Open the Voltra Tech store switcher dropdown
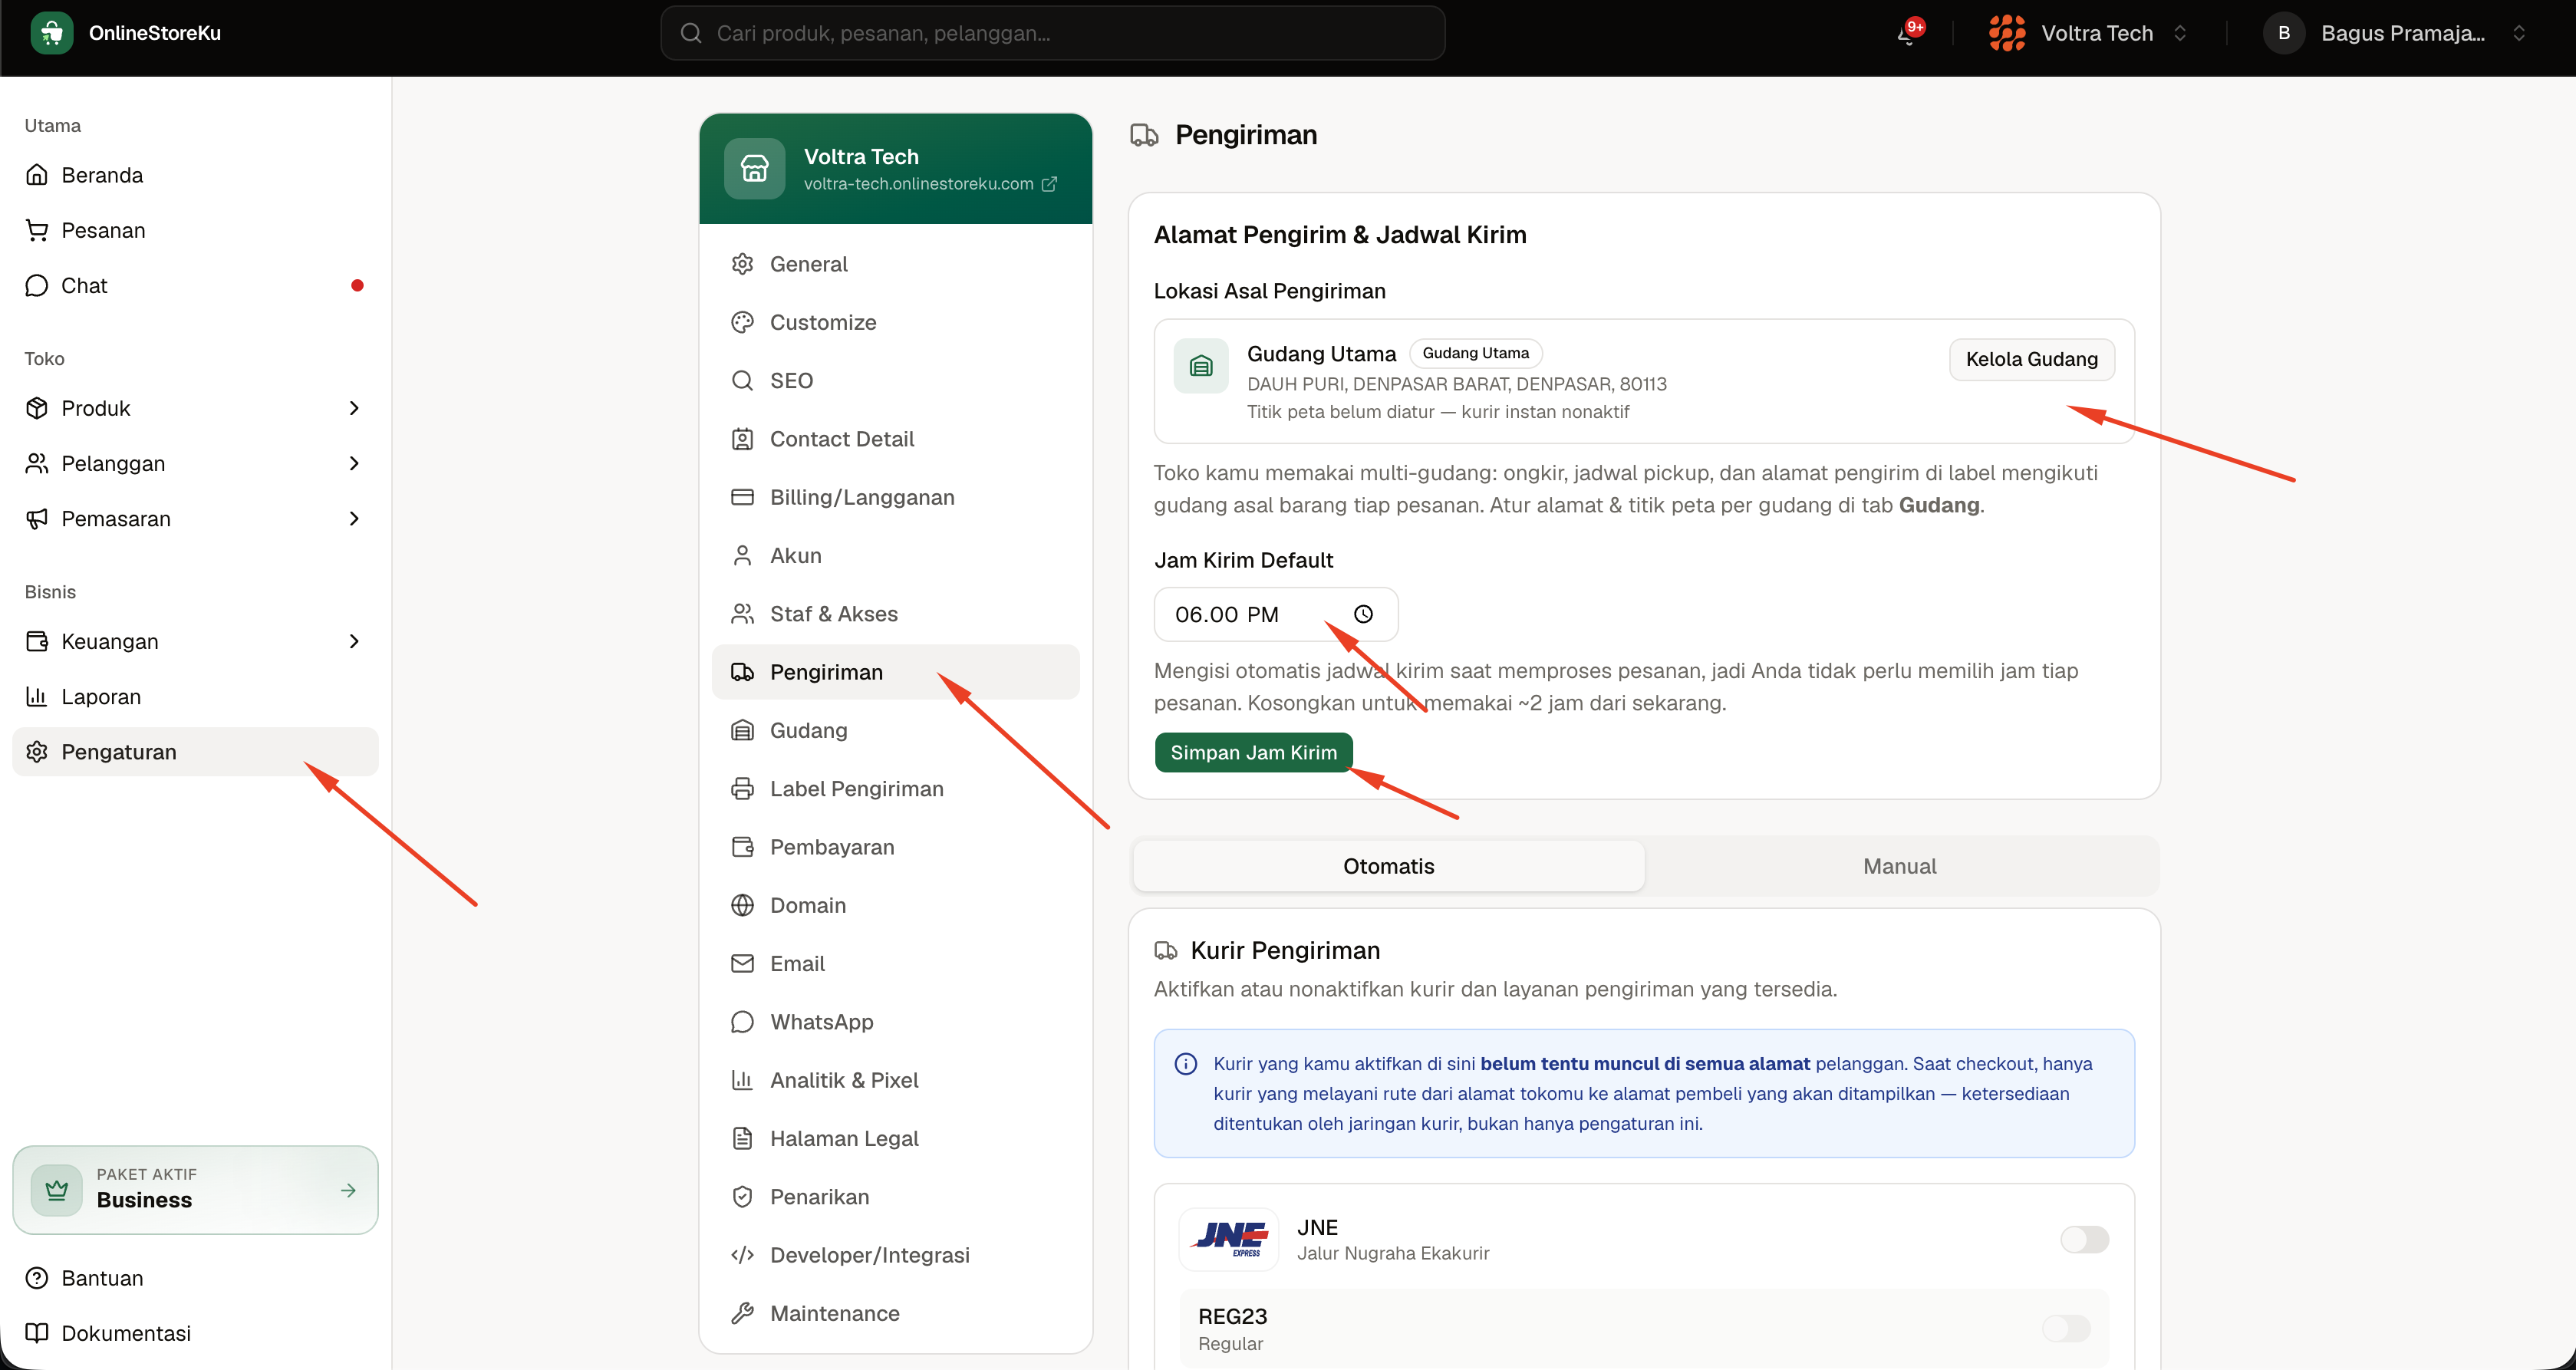Screen dimensions: 2576x1370 point(2089,33)
